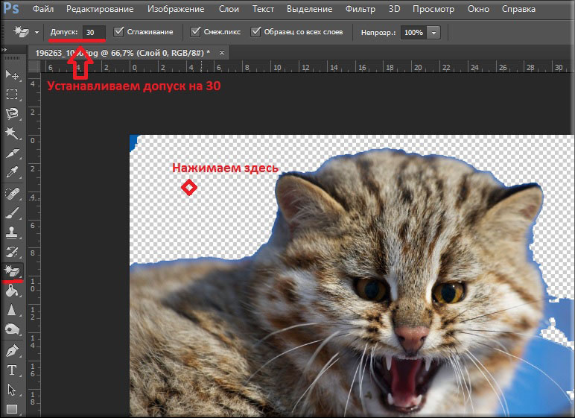The height and width of the screenshot is (418, 575).
Task: Select the Move tool
Action: pos(13,75)
